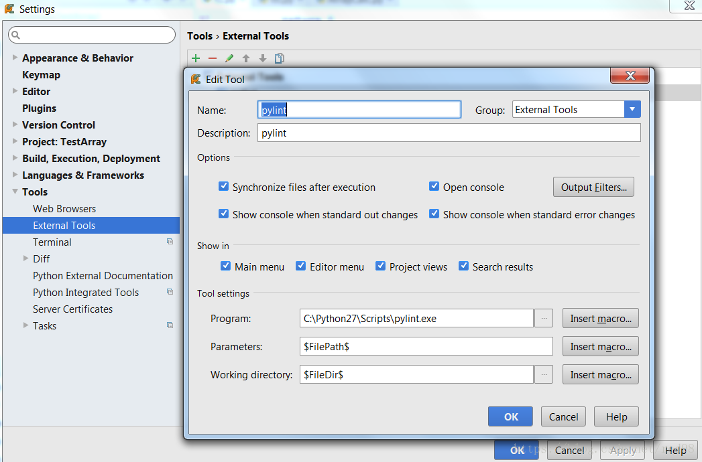The image size is (702, 462).
Task: Open Help in Edit Tool dialog
Action: (616, 417)
